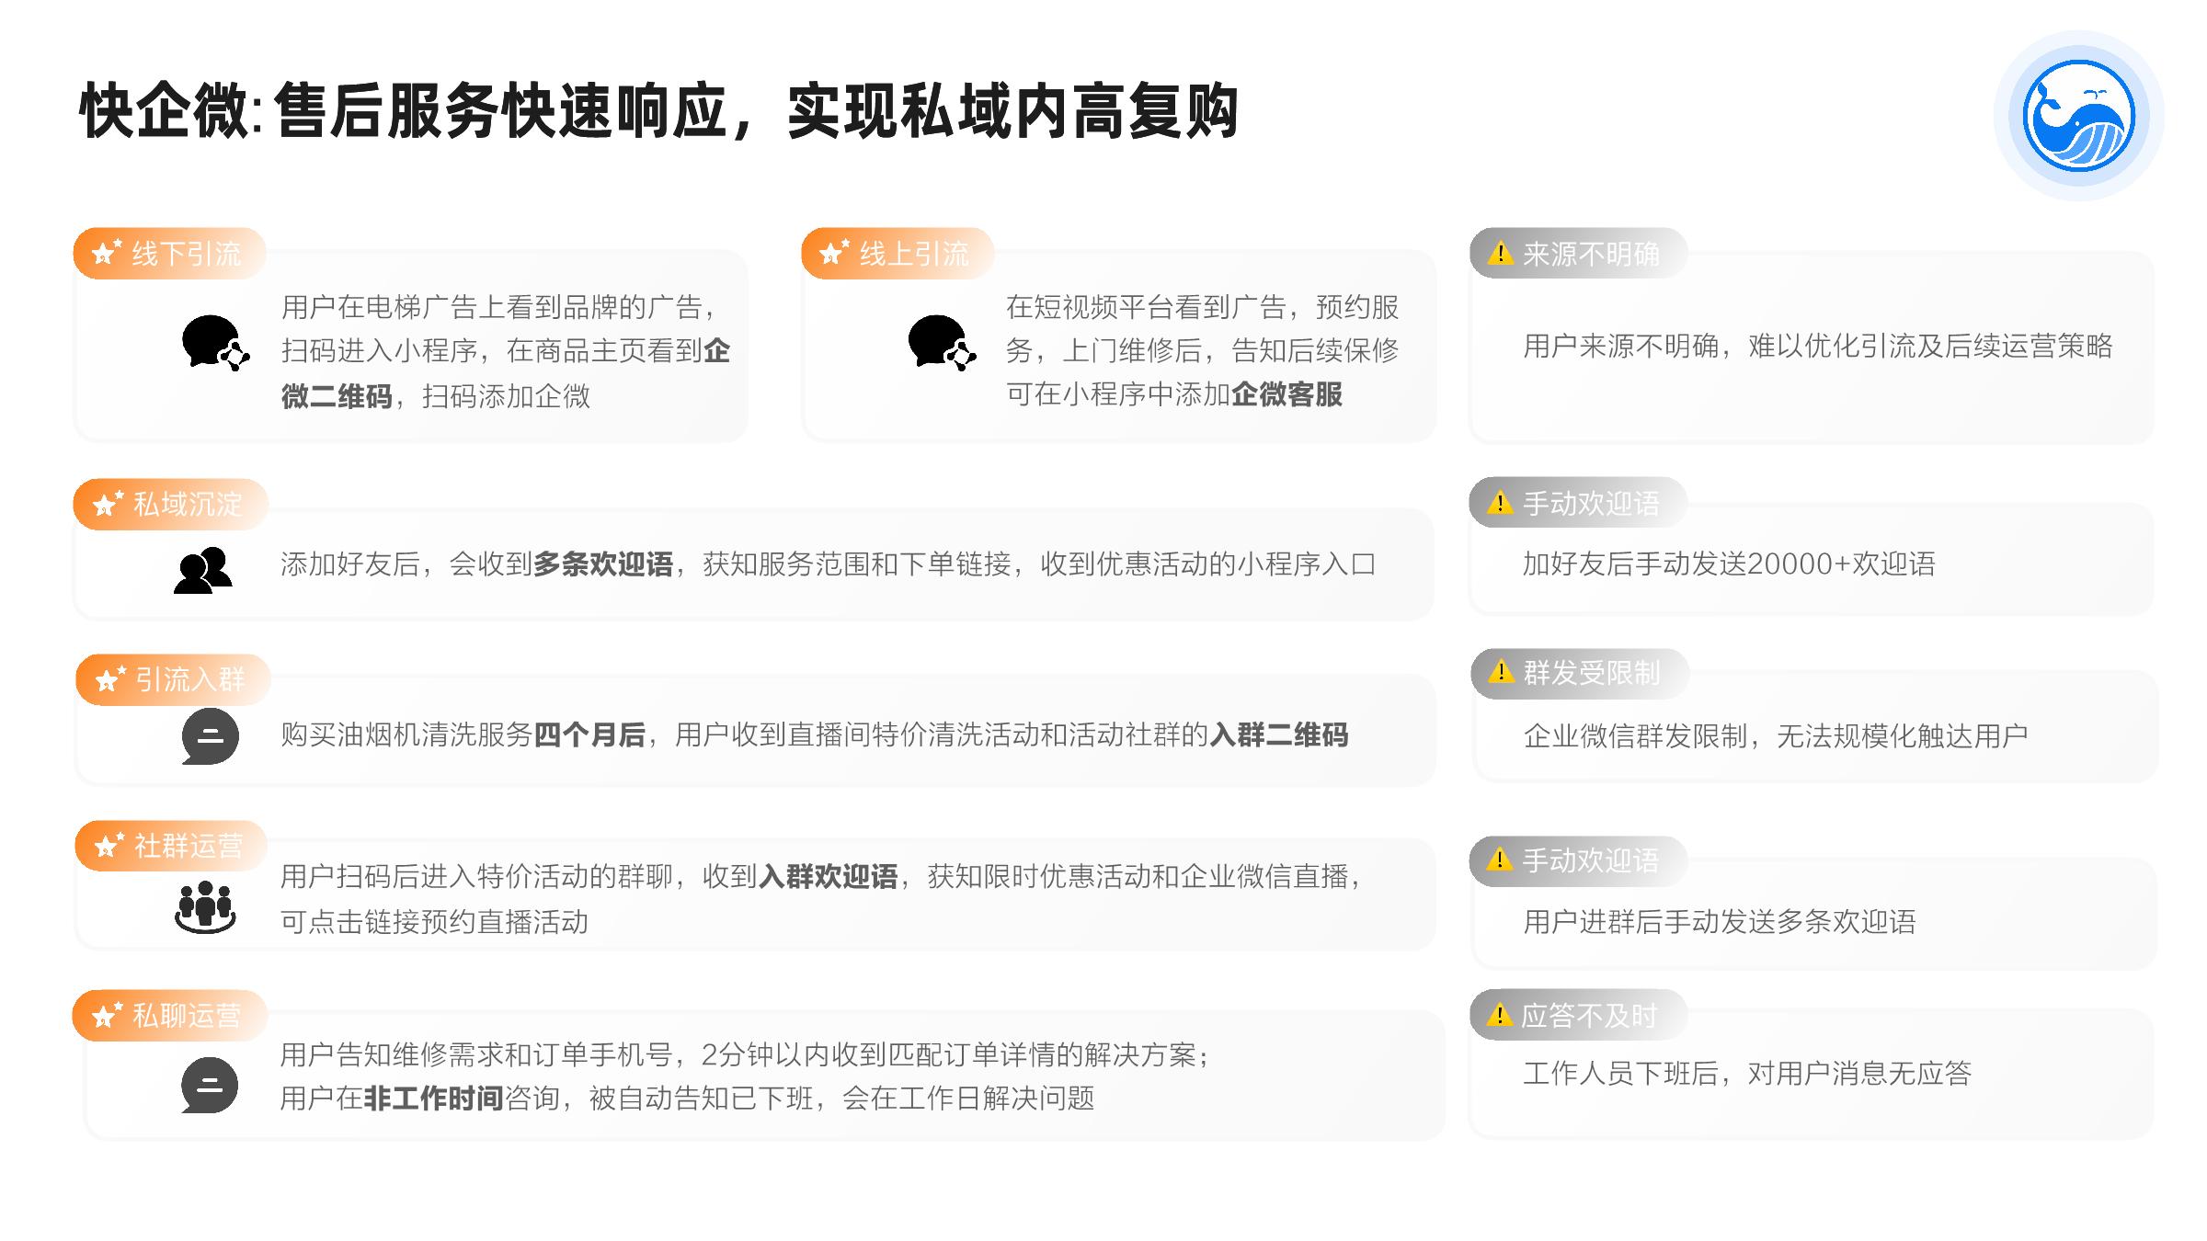Viewport: 2207px width, 1241px height.
Task: Click bold text 四个月后
Action: [x=589, y=734]
